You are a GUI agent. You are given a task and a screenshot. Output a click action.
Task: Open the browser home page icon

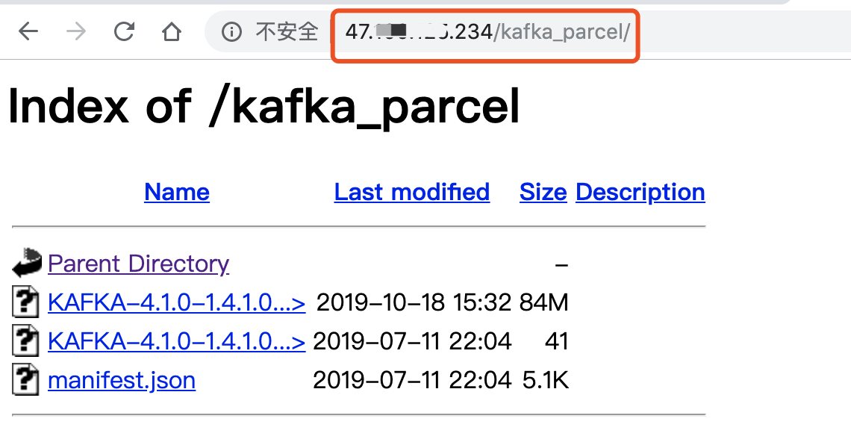171,31
